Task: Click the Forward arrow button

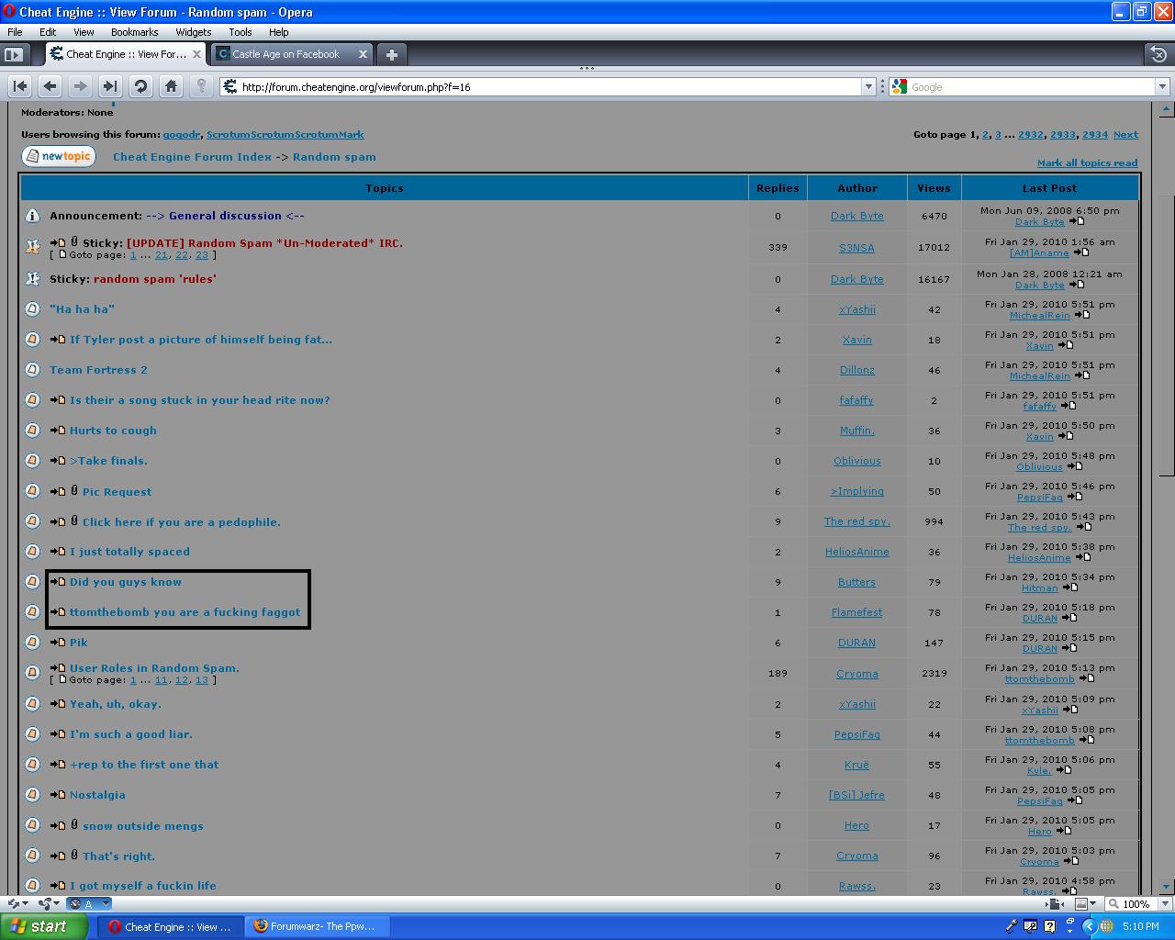Action: (81, 86)
